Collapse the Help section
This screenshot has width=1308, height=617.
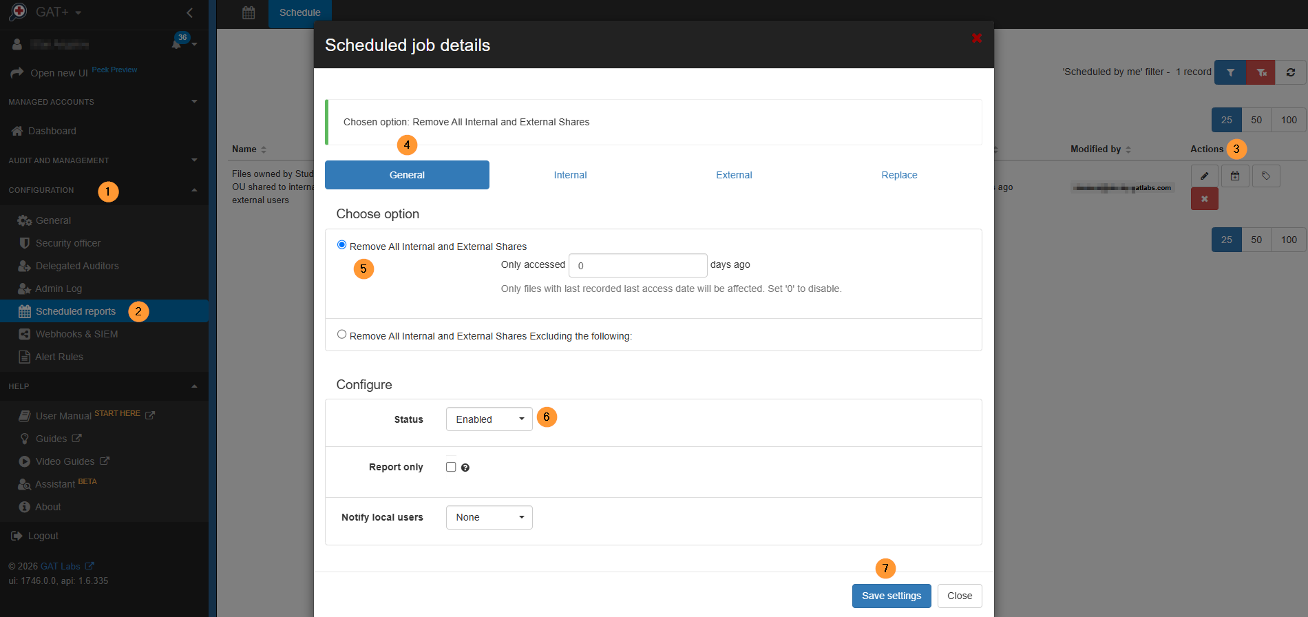click(x=194, y=386)
